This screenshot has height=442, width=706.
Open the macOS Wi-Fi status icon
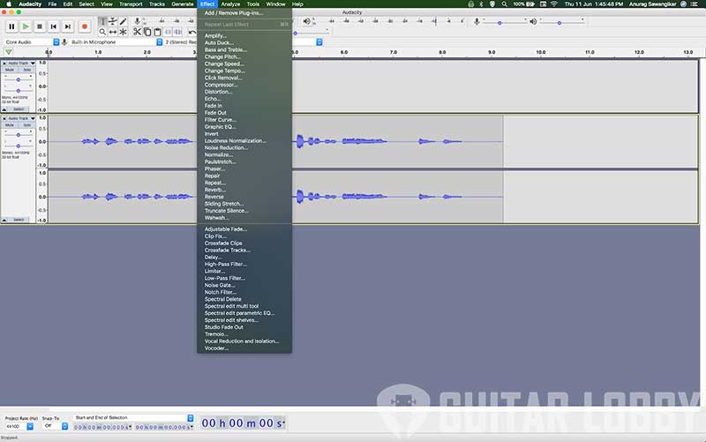tap(554, 4)
